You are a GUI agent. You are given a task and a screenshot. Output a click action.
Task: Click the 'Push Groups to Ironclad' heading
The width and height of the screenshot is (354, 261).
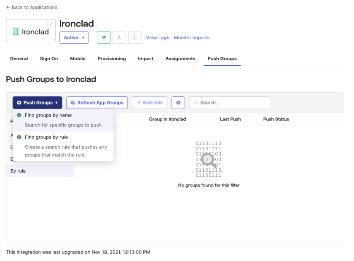[x=51, y=79]
